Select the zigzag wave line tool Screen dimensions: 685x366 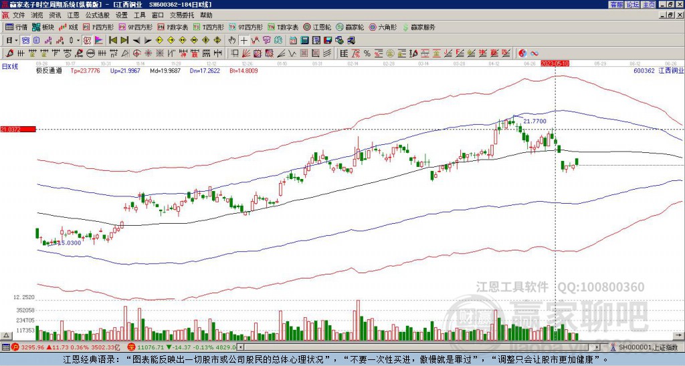click(x=292, y=53)
